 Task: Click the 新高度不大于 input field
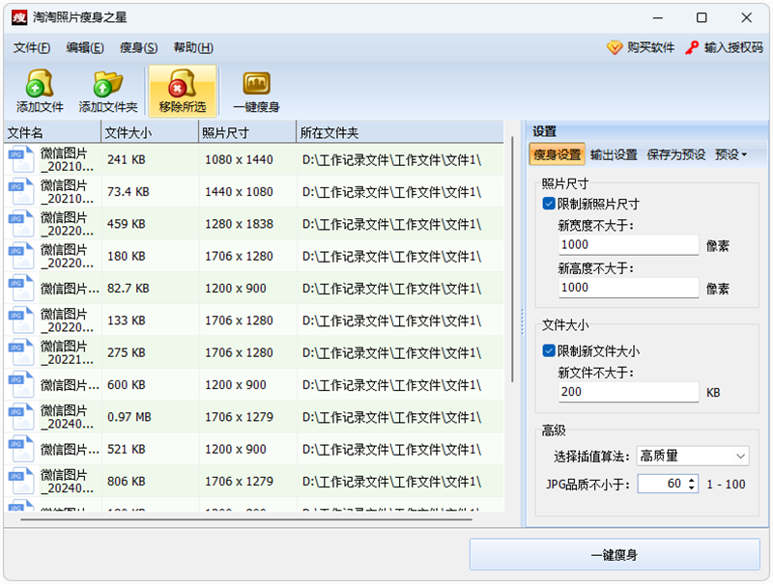coord(629,288)
